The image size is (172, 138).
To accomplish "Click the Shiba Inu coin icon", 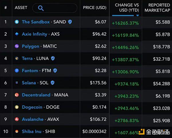I will click(17, 131).
